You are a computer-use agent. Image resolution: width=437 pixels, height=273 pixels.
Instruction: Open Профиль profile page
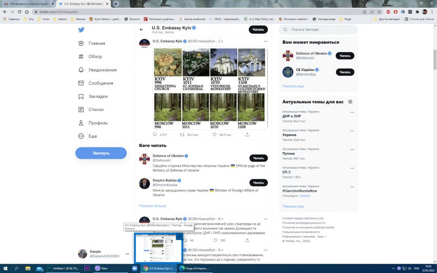pos(93,123)
